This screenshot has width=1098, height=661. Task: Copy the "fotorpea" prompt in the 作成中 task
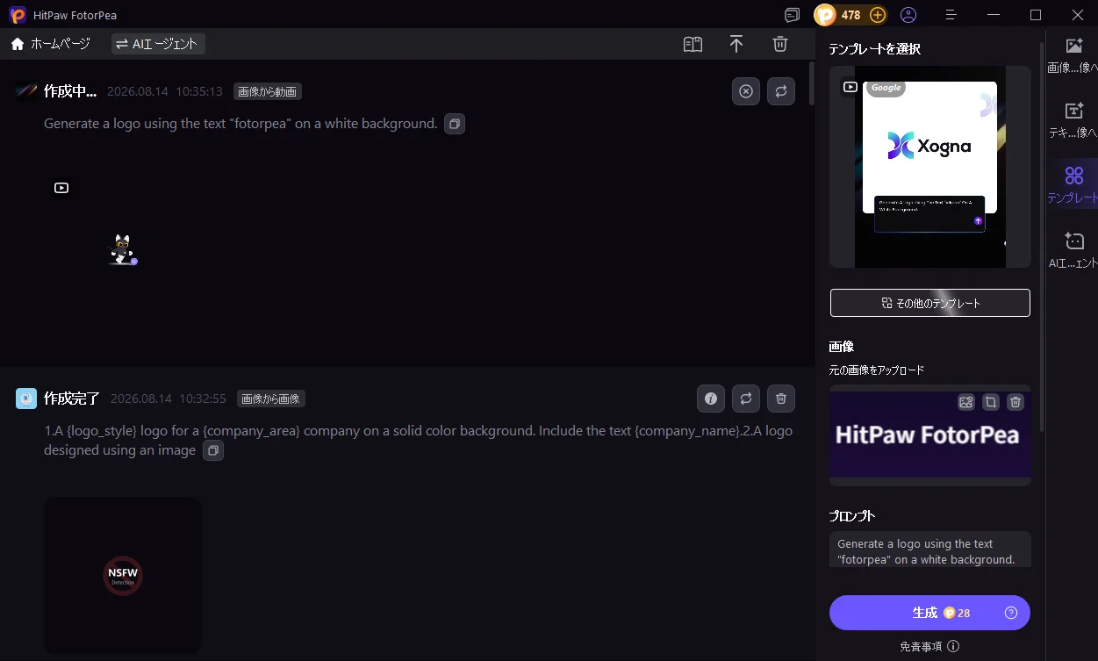pos(455,124)
